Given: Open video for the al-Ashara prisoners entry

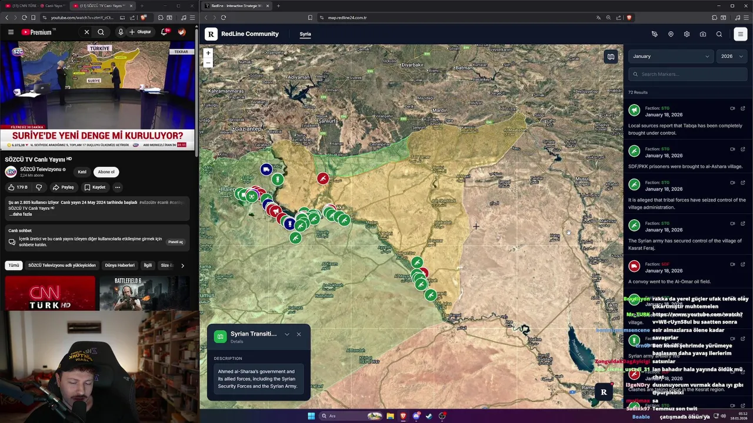Looking at the screenshot, I should [x=732, y=149].
